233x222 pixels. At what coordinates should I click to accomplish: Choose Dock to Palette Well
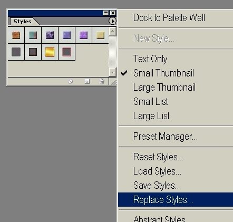pyautogui.click(x=169, y=18)
